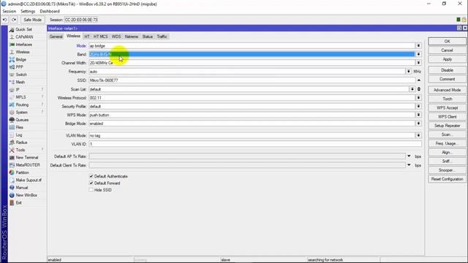Click the Advanced Mode button
This screenshot has width=468, height=263.
point(447,90)
